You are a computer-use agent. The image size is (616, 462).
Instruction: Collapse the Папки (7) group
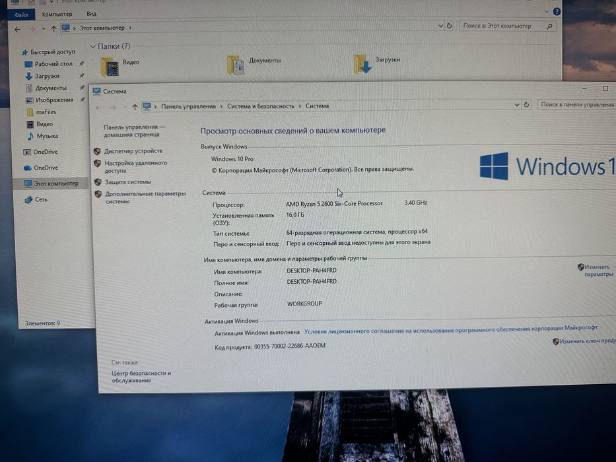[x=93, y=46]
